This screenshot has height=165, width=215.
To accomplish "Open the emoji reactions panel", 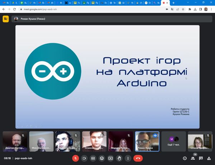I will (x=102, y=158).
